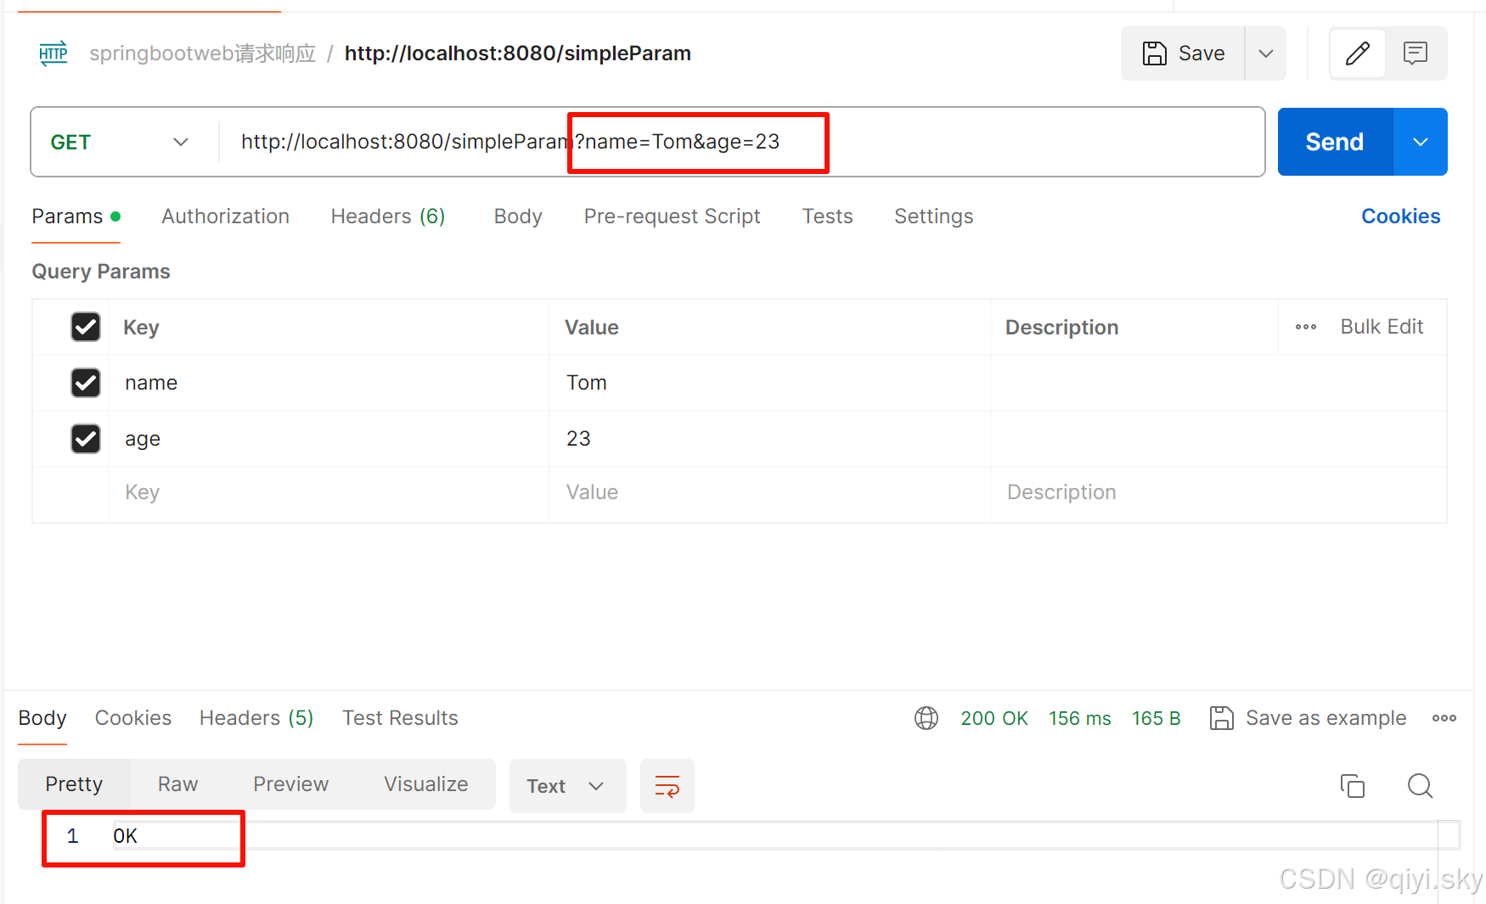This screenshot has width=1486, height=904.
Task: Open search in response via magnifier icon
Action: tap(1420, 786)
